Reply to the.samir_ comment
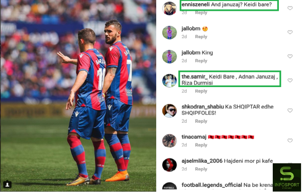Viewport: 302px width, 192px height. pos(201,91)
